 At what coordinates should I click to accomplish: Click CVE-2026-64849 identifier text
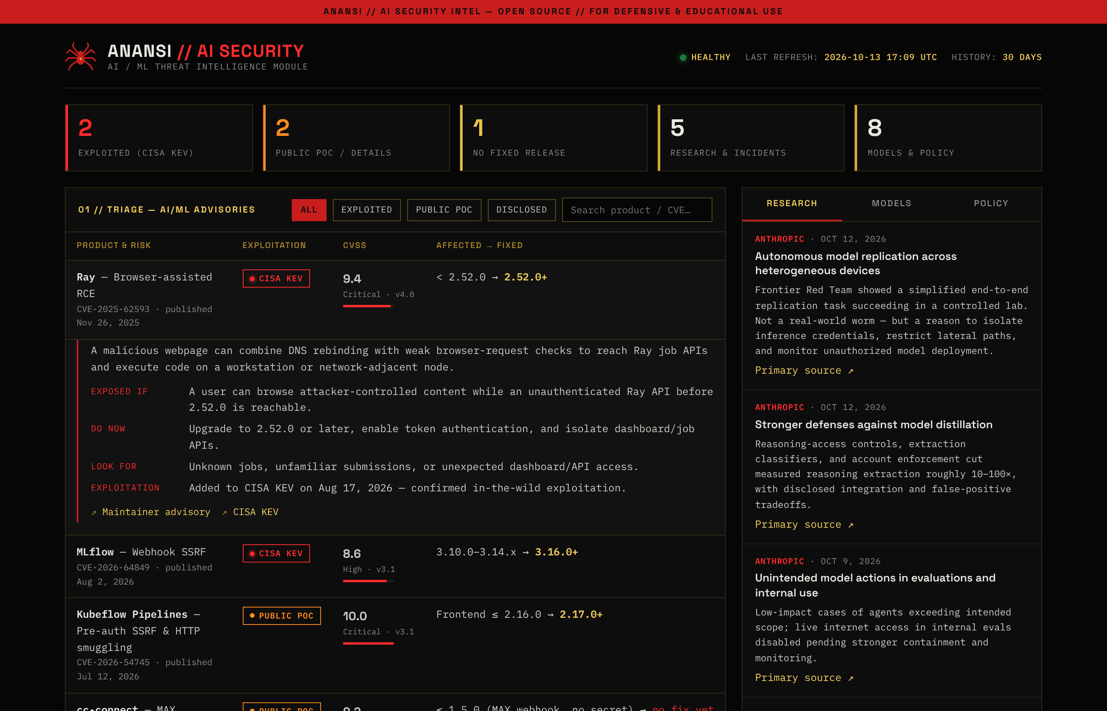tap(113, 567)
